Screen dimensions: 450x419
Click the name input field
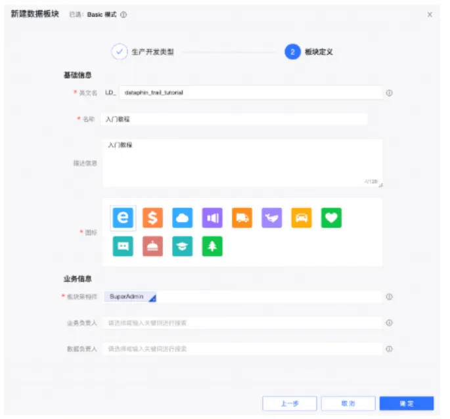(234, 119)
